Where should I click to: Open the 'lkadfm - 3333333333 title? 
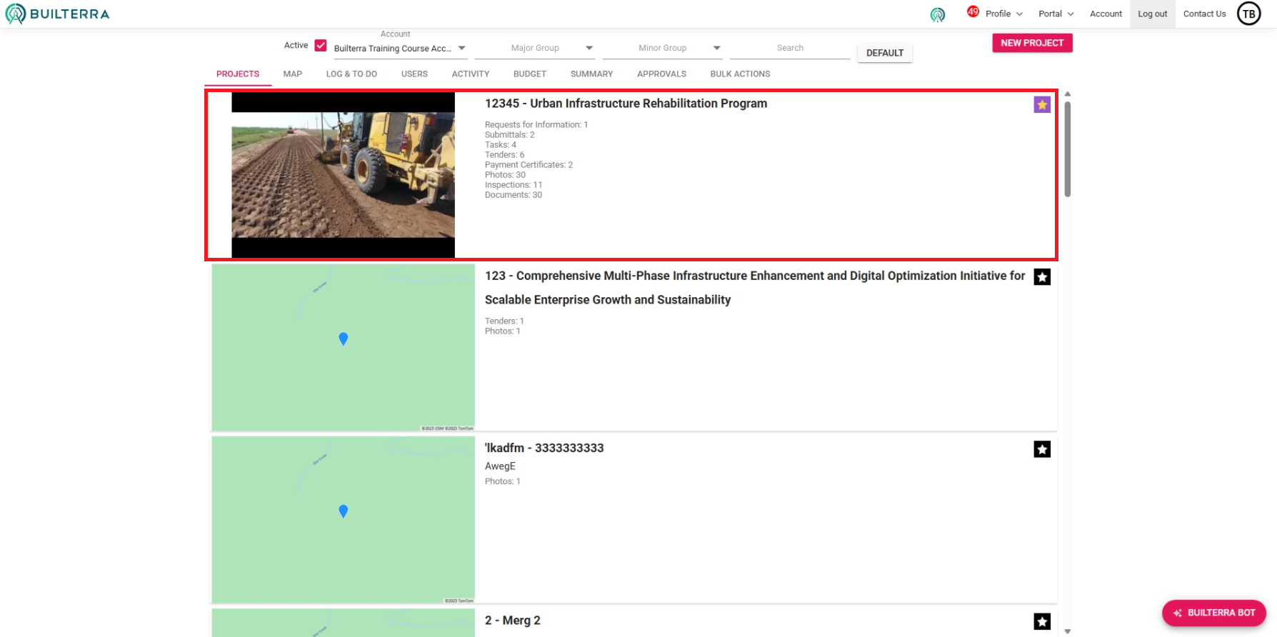pyautogui.click(x=544, y=448)
